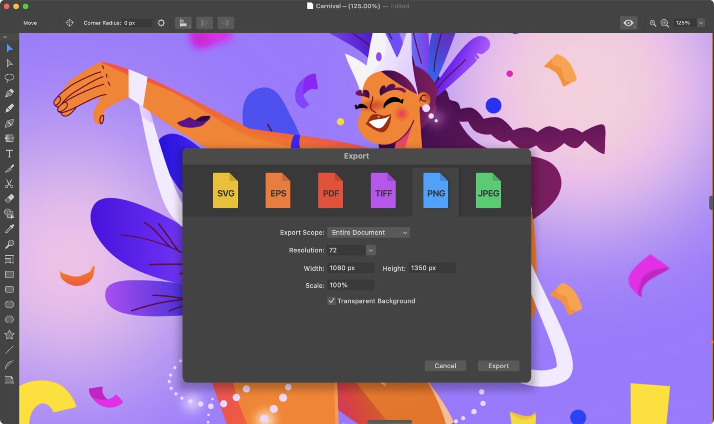
Task: Select the Rectangle tool
Action: tap(9, 274)
